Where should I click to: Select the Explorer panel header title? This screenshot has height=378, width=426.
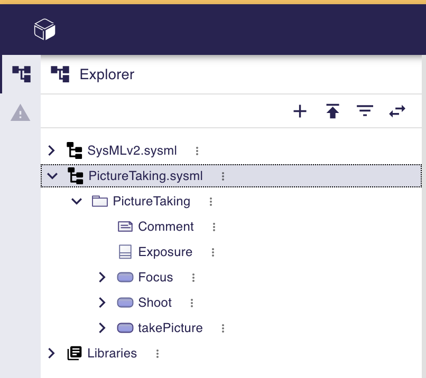tap(107, 74)
